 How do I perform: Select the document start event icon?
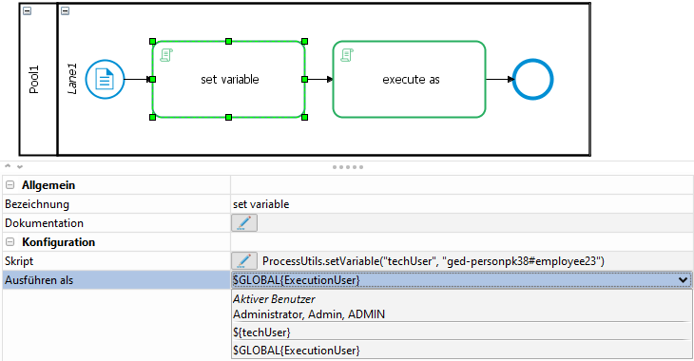click(x=105, y=80)
